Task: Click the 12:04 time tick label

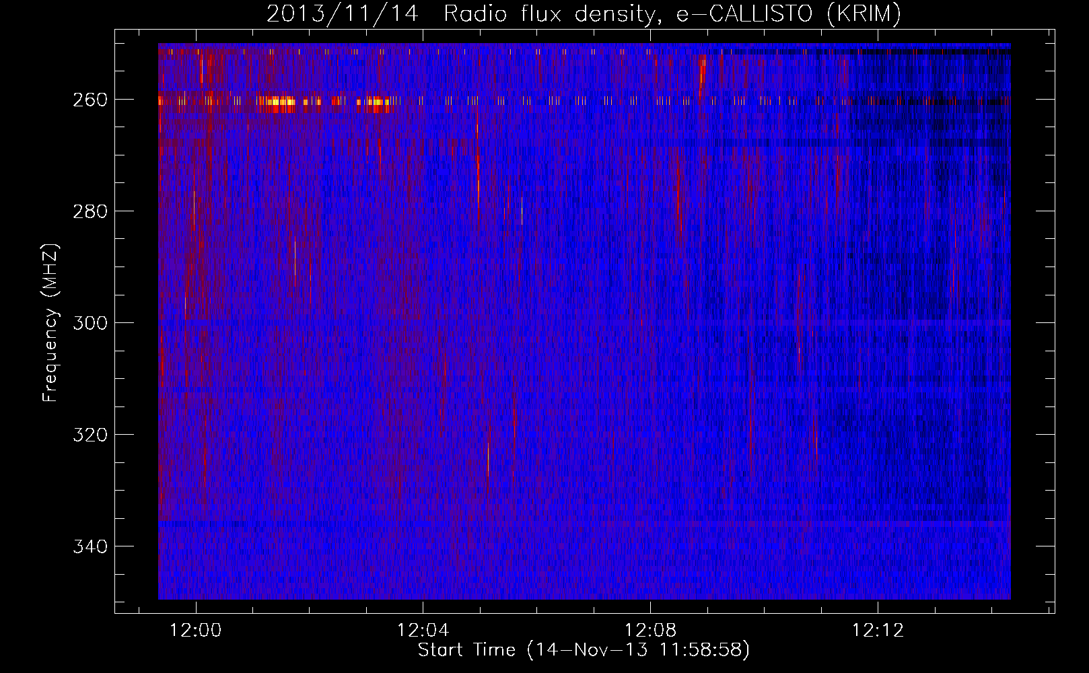Action: tap(423, 631)
